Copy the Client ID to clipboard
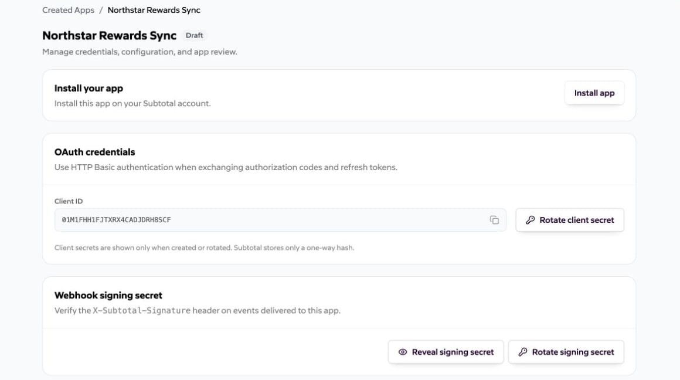Screen dimensions: 680x380 (494, 220)
